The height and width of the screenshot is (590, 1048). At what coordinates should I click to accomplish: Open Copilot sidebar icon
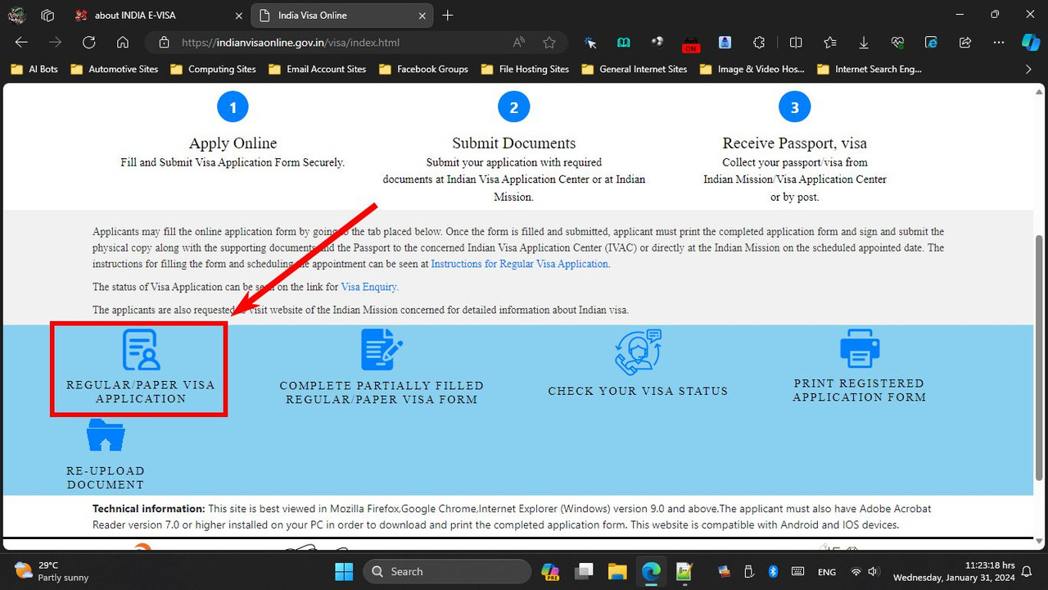(x=1031, y=43)
